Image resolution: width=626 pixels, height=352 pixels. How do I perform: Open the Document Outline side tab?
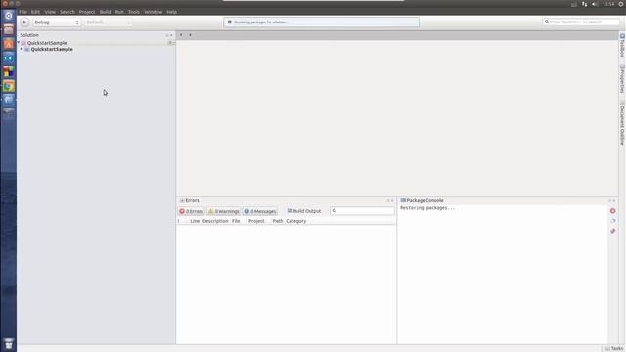click(622, 123)
